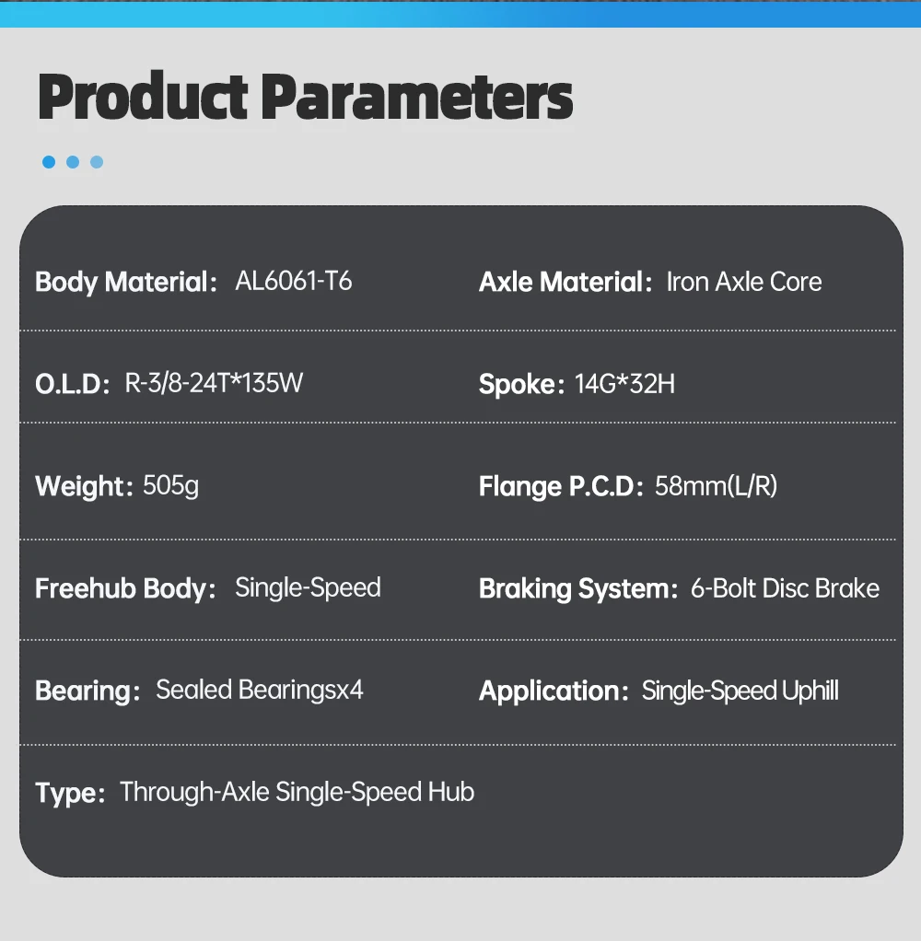Select the Axle Material label
The width and height of the screenshot is (921, 941).
click(x=565, y=282)
